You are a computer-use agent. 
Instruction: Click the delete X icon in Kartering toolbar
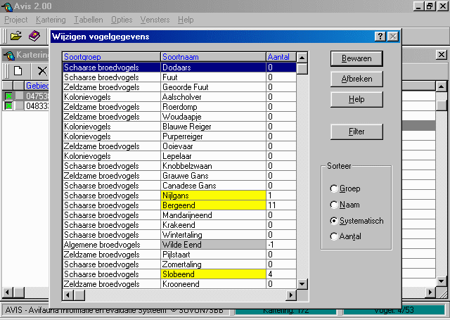click(x=42, y=70)
